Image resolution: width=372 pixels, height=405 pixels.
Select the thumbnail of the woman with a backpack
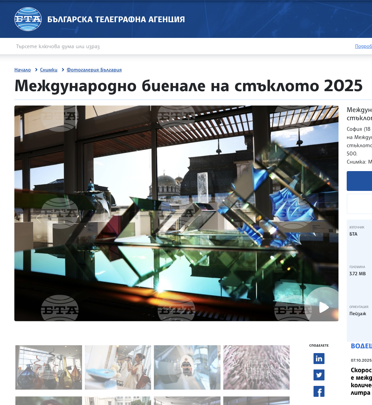[x=118, y=367]
